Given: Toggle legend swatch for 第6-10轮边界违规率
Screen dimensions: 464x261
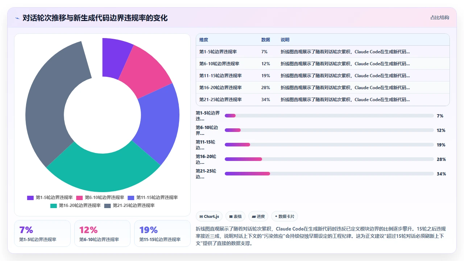Looking at the screenshot, I should [79, 198].
